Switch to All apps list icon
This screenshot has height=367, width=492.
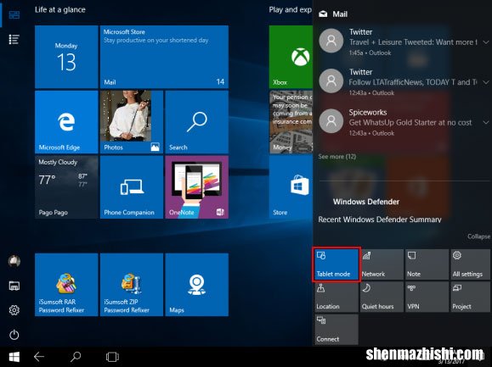tap(14, 40)
